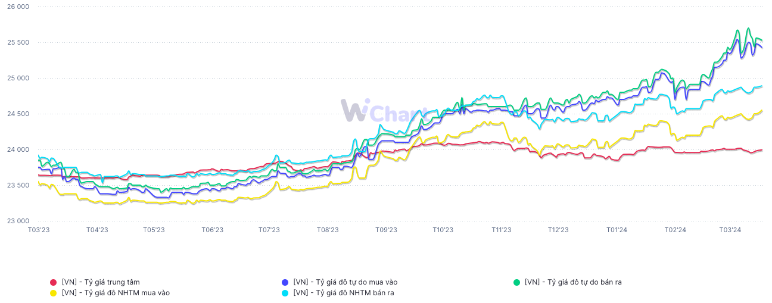The width and height of the screenshot is (772, 303).
Task: Click the T06'23 x-axis label
Action: pos(212,230)
